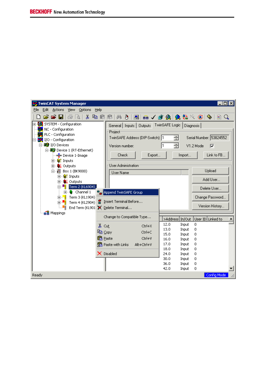The width and height of the screenshot is (258, 366).
Task: Expand the Term 3 (KL1904) node
Action: [x=59, y=197]
